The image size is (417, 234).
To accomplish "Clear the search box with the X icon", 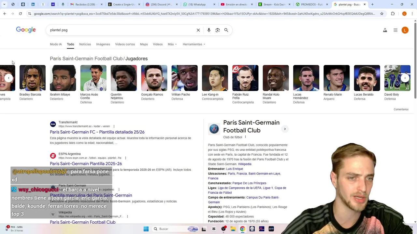I will [198, 30].
